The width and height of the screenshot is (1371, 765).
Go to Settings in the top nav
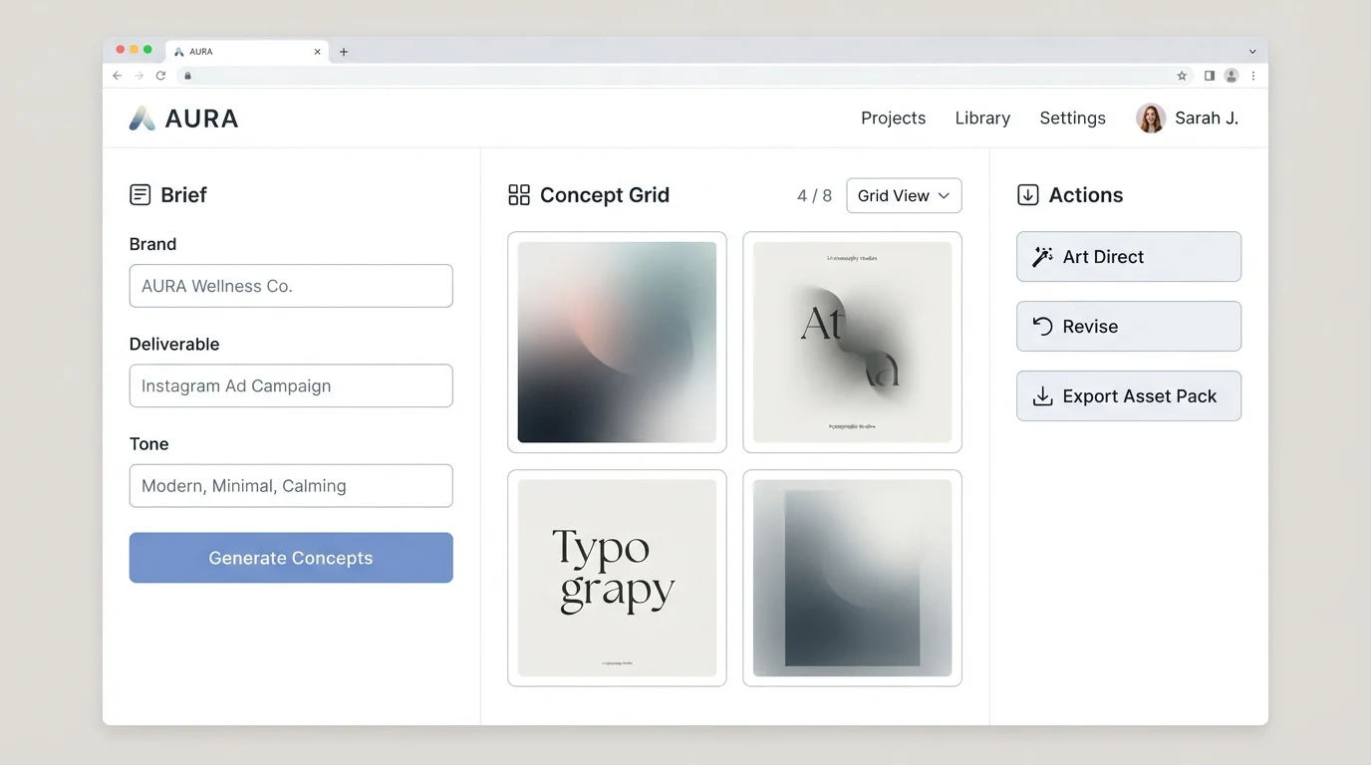point(1072,119)
